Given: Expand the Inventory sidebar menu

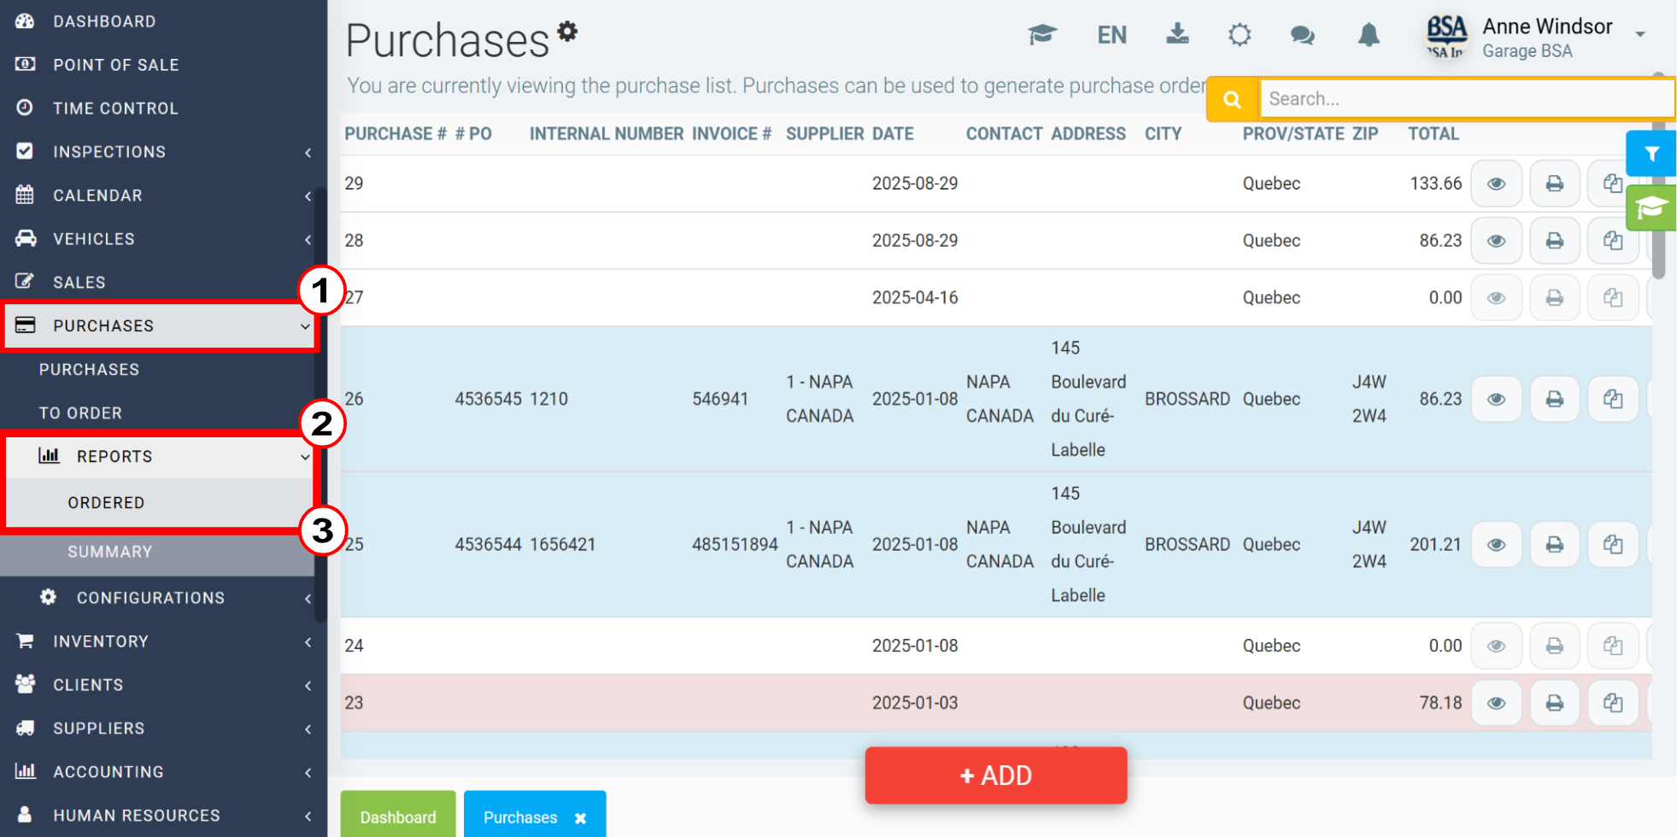Looking at the screenshot, I should tap(162, 641).
